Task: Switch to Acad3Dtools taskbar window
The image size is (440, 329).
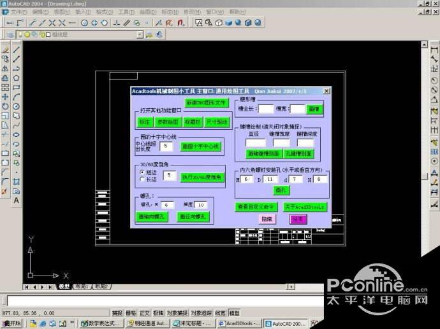Action: click(x=240, y=323)
